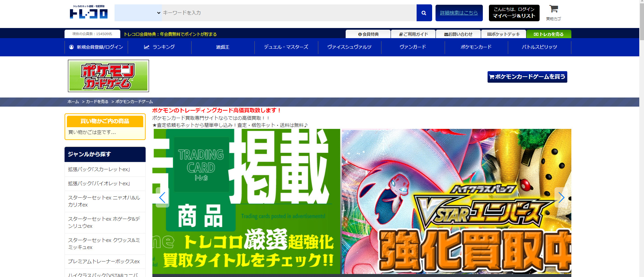This screenshot has width=644, height=277.
Task: Open the search category dropdown
Action: (138, 13)
